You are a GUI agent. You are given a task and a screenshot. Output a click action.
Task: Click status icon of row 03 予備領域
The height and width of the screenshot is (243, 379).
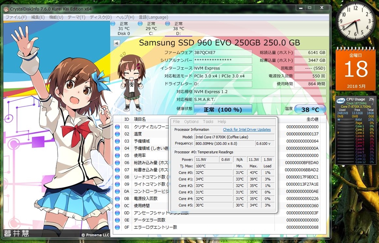pos(117,141)
